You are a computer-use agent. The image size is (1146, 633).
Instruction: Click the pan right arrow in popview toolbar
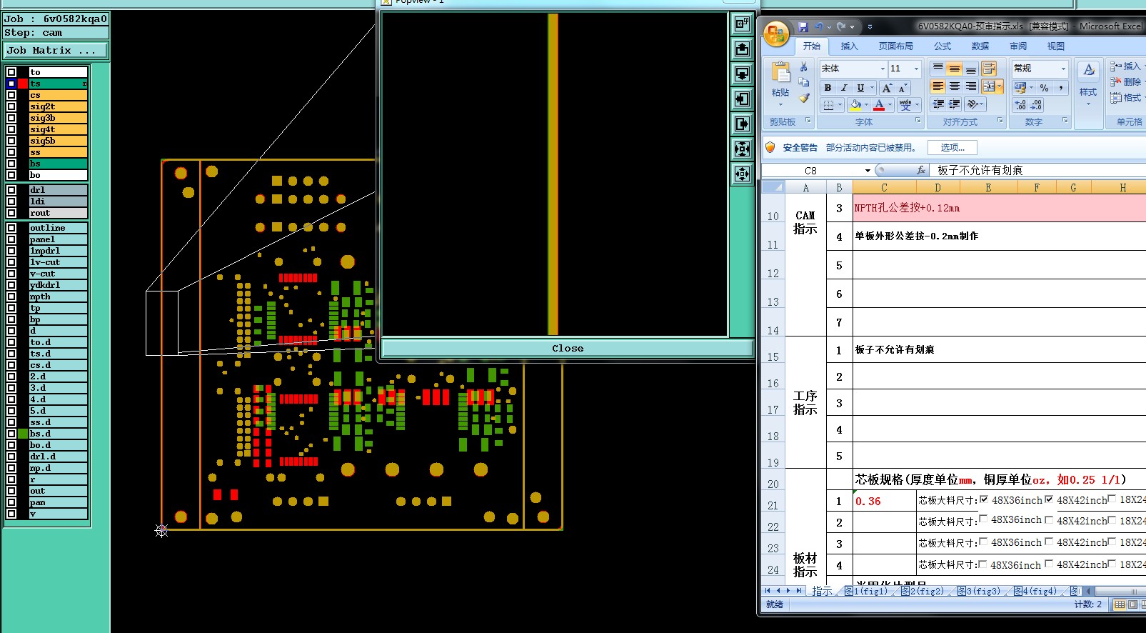[743, 124]
